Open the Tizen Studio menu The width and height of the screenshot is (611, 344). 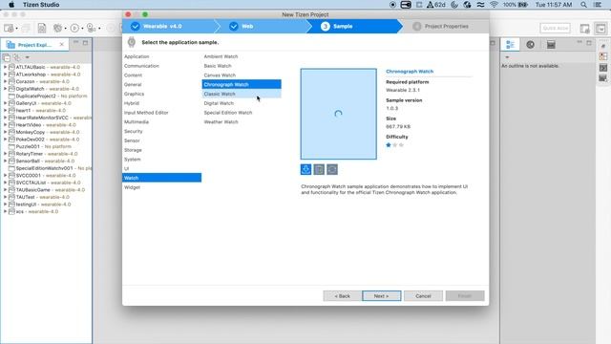pyautogui.click(x=41, y=5)
